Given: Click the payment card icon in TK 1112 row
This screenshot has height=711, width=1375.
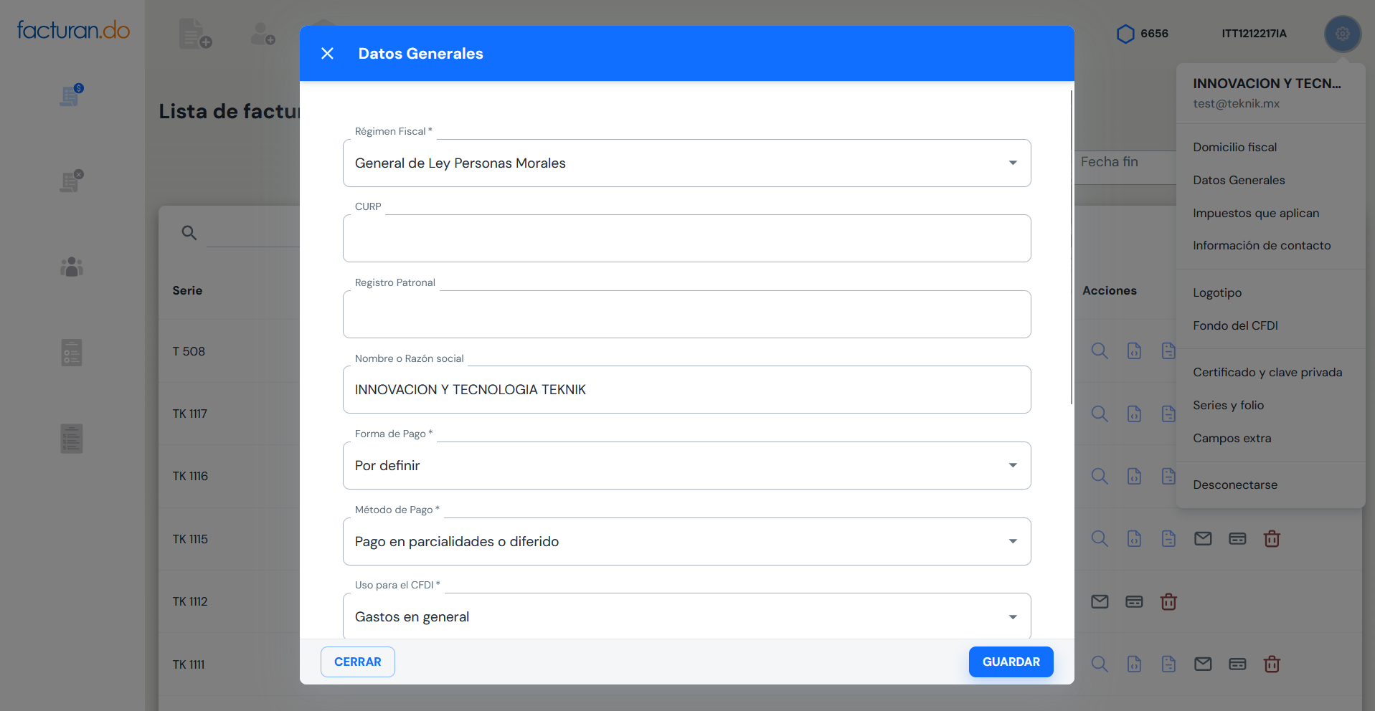Looking at the screenshot, I should tap(1133, 602).
